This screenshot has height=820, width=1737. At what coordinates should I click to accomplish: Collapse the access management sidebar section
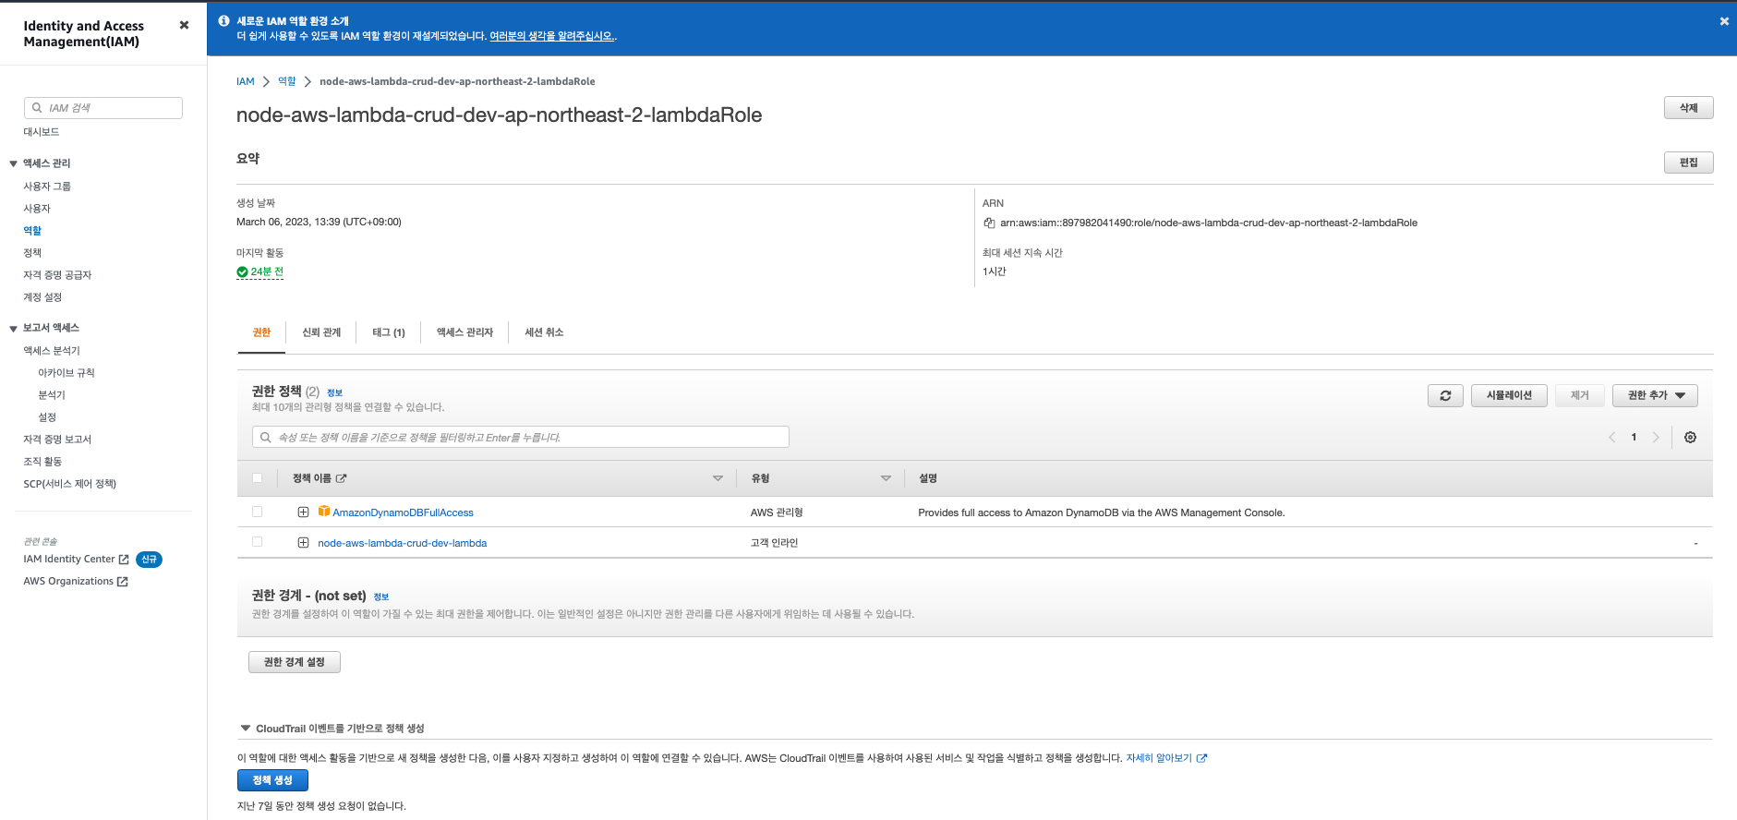14,163
